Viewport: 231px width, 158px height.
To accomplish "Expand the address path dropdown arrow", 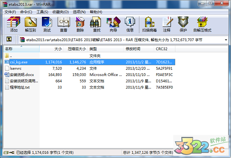I will [x=226, y=40].
